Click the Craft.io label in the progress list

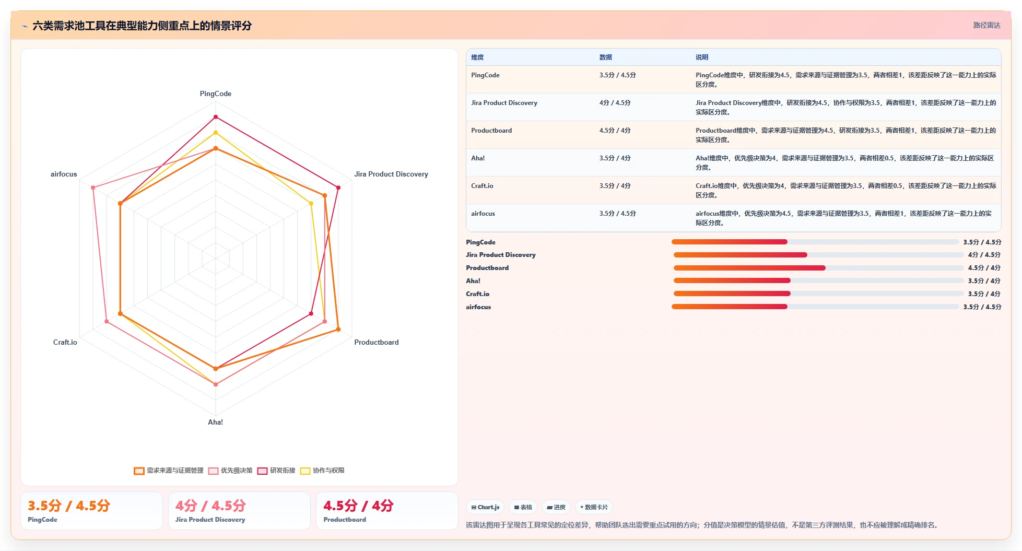478,294
